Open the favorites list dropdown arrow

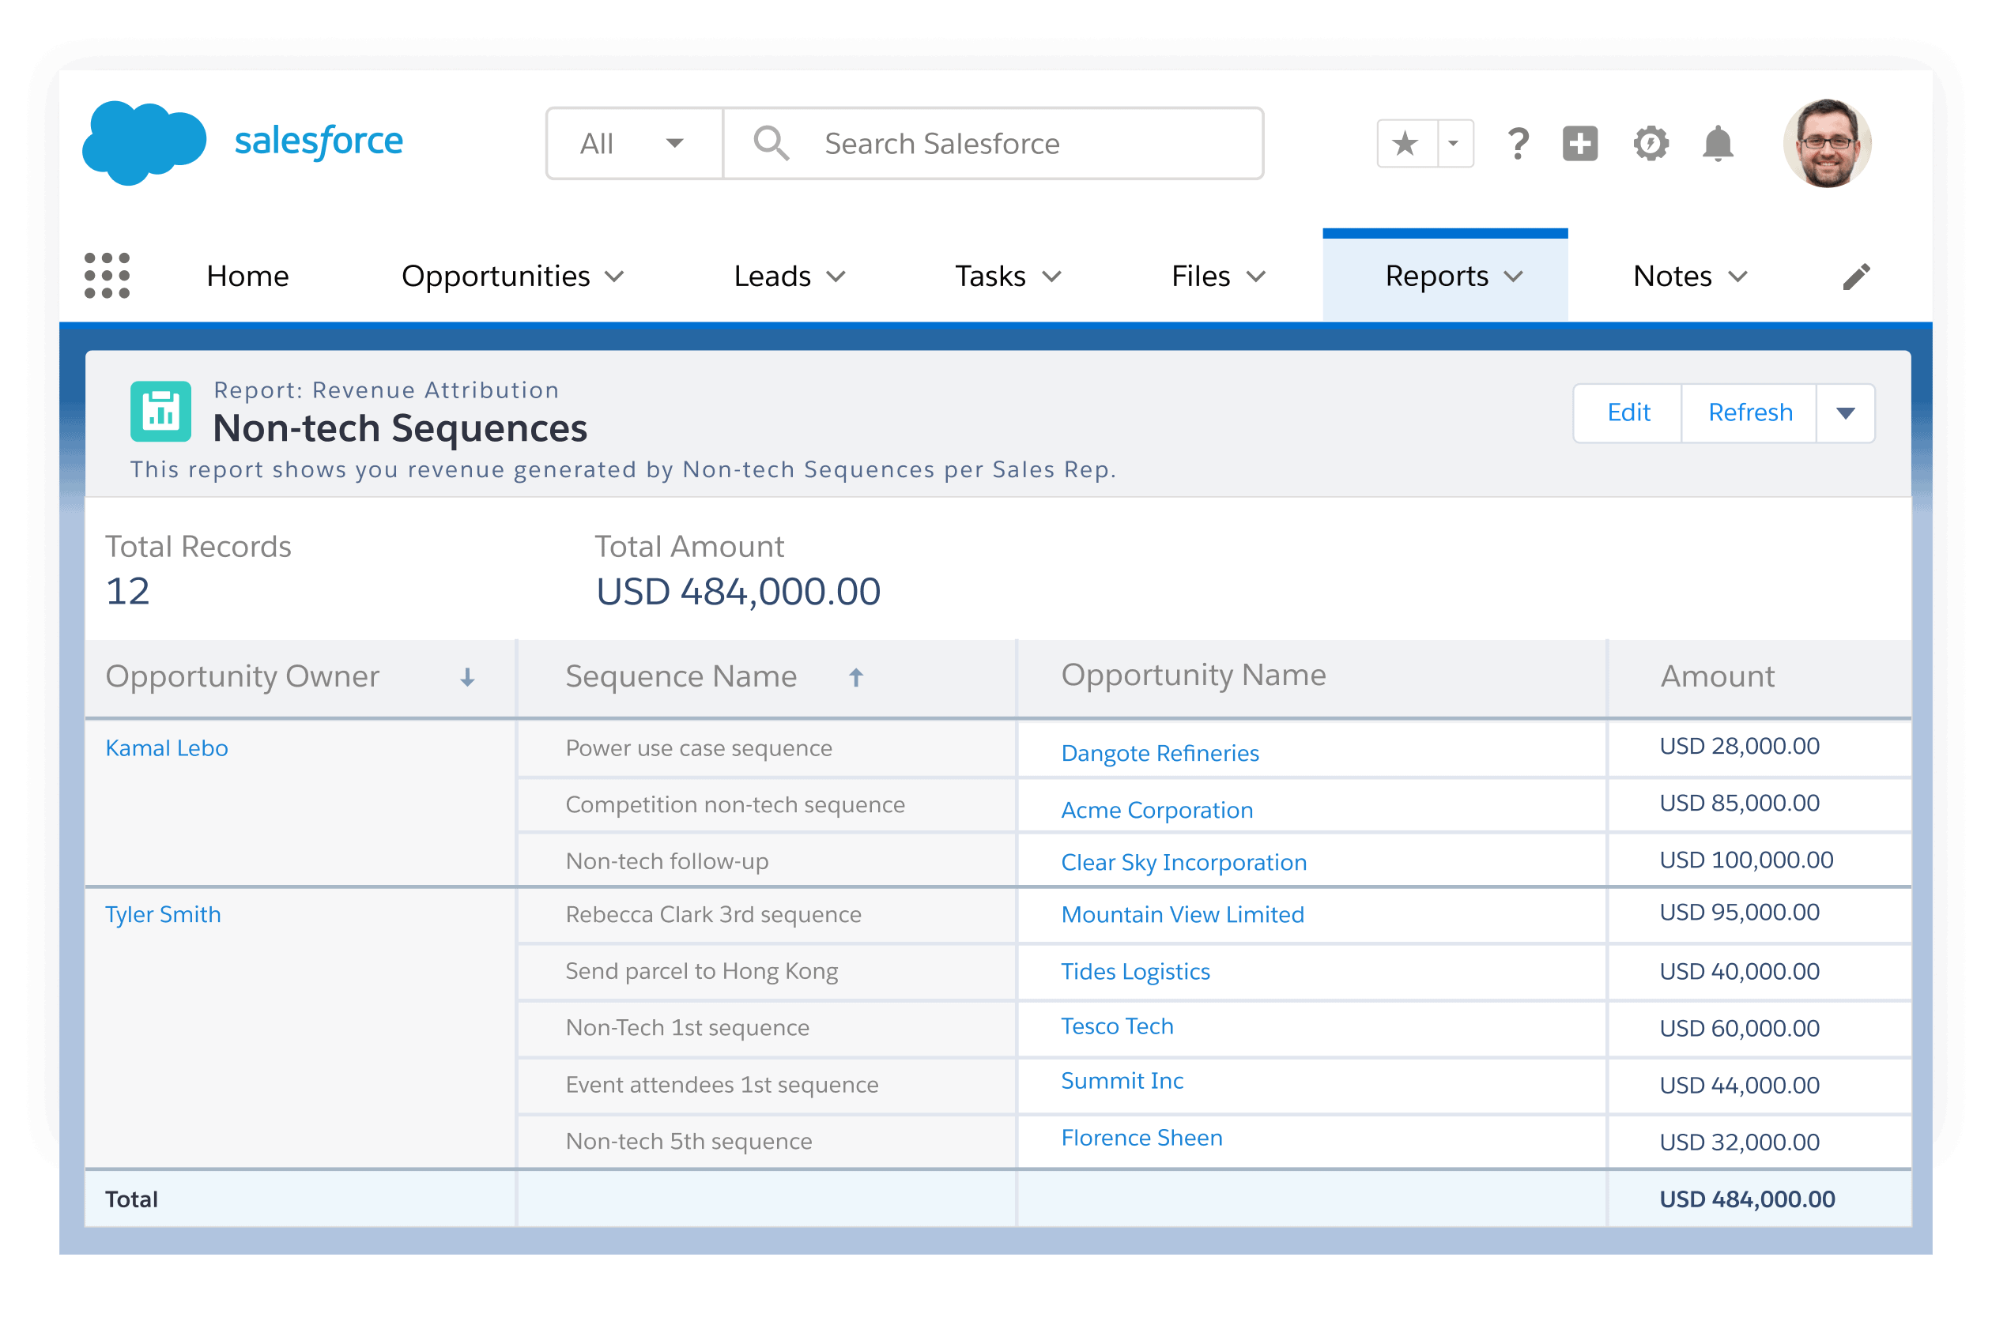tap(1455, 144)
